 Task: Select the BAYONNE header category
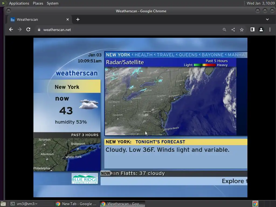click(212, 55)
